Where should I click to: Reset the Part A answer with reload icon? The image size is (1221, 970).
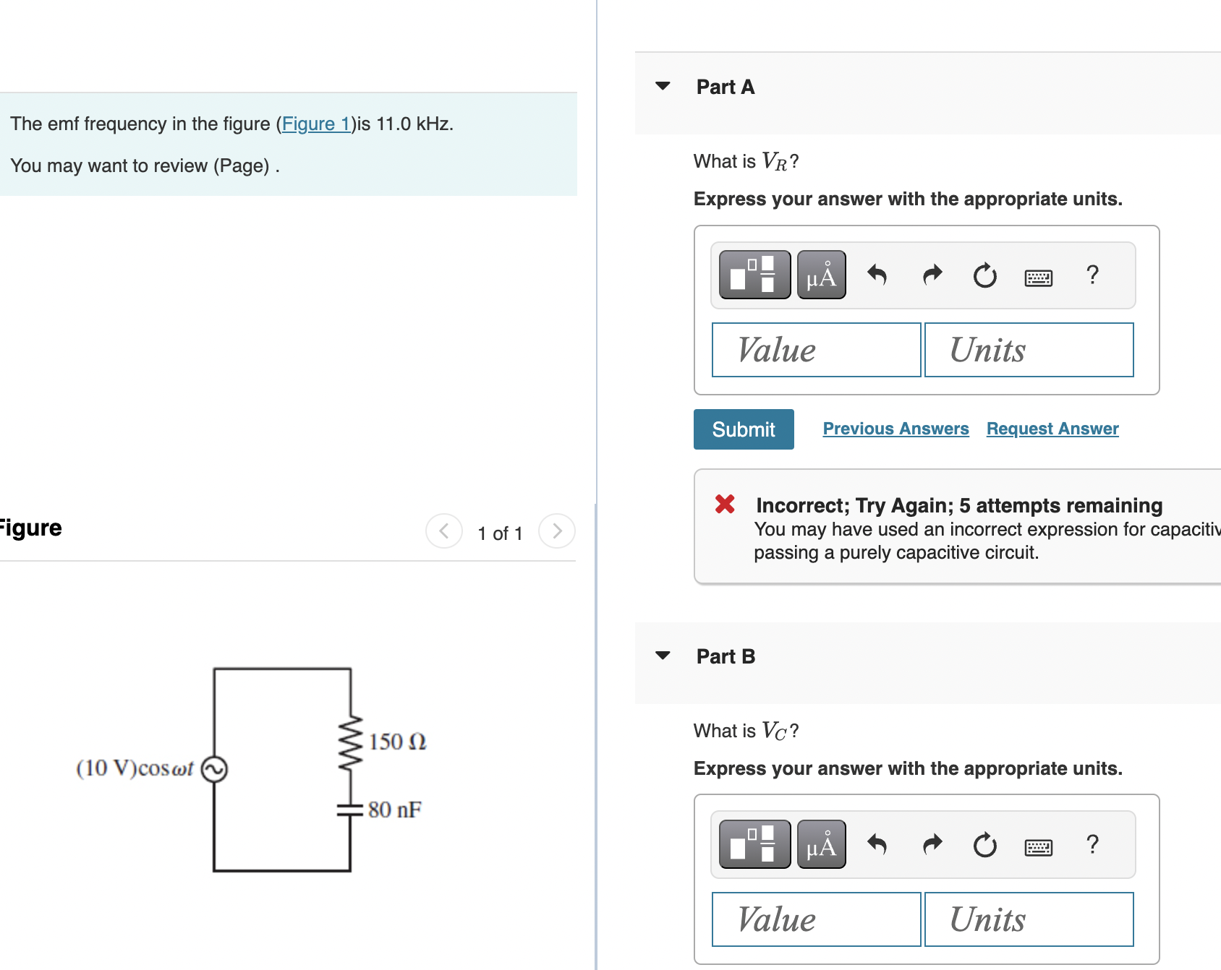pyautogui.click(x=984, y=275)
